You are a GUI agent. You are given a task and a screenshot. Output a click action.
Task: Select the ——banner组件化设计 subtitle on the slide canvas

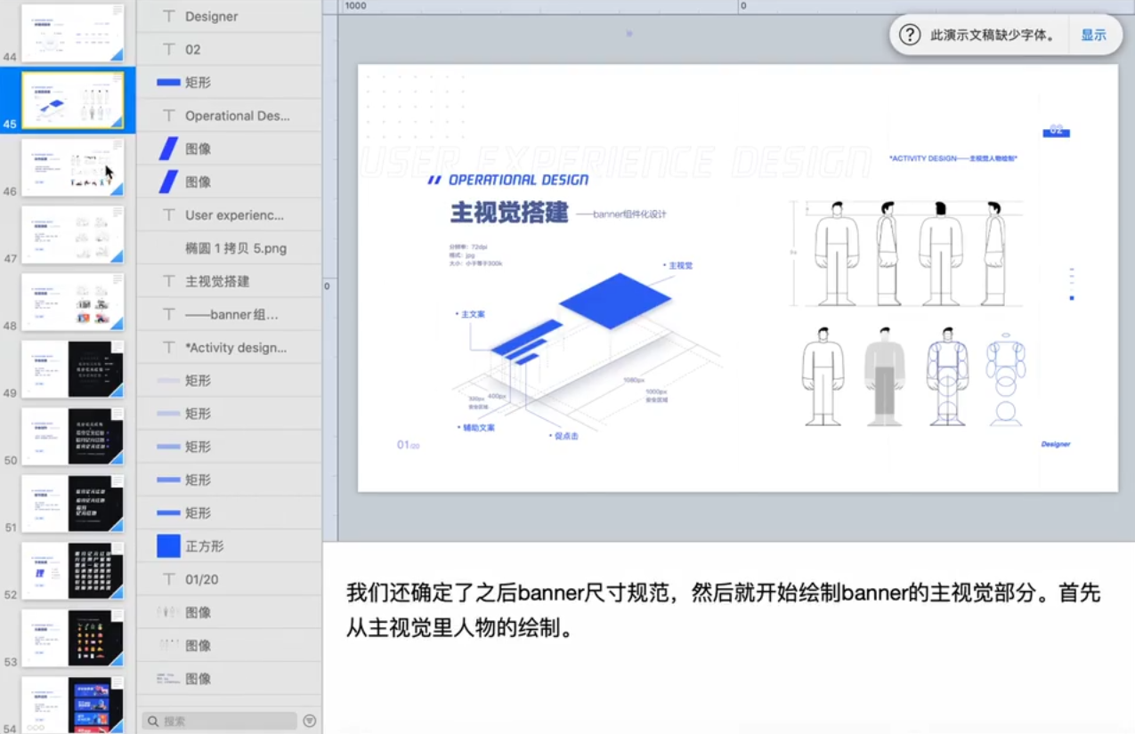pyautogui.click(x=621, y=214)
